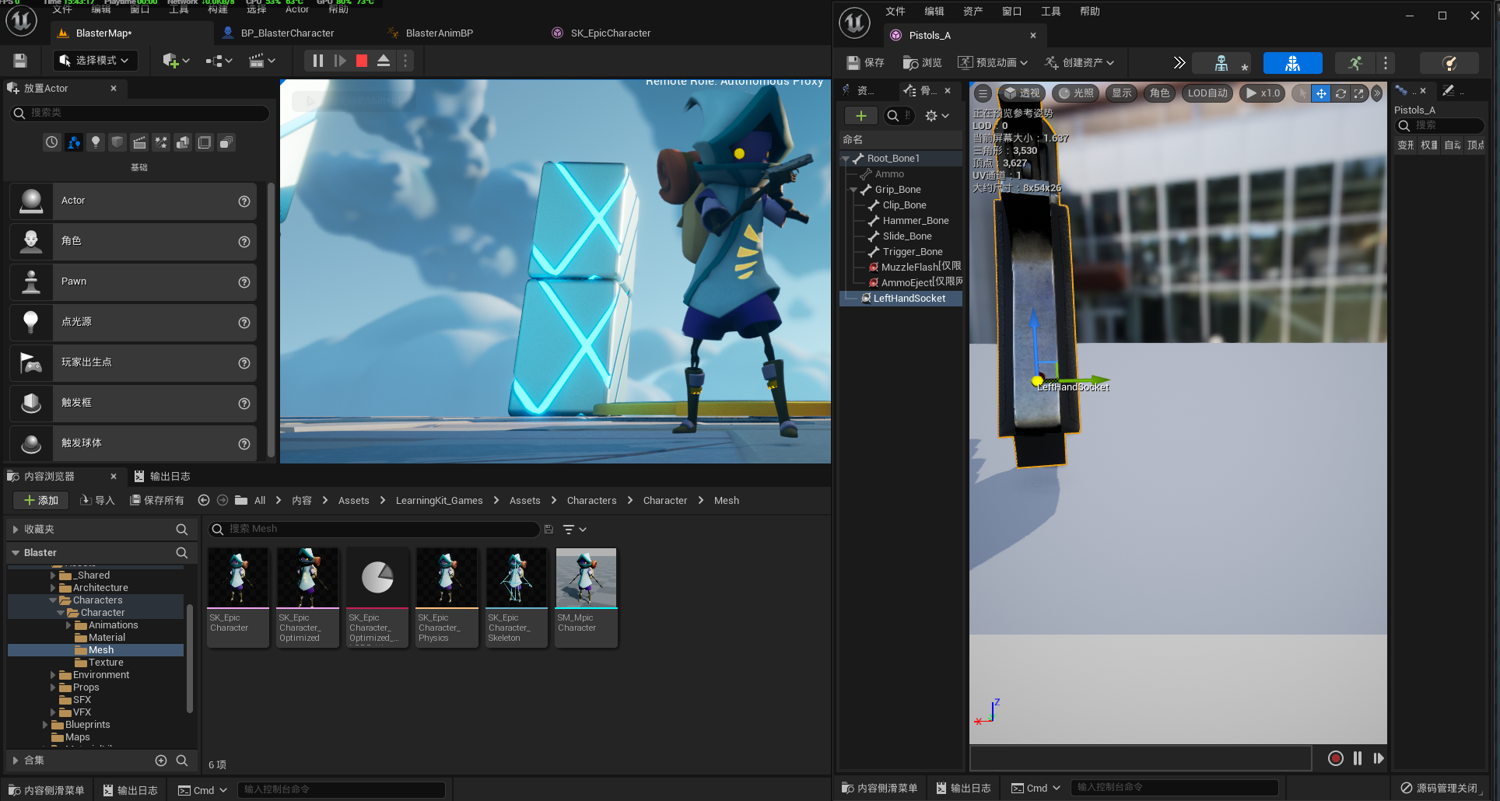The height and width of the screenshot is (801, 1500).
Task: Select the SM_MpicCharacter asset thumbnail
Action: [586, 597]
